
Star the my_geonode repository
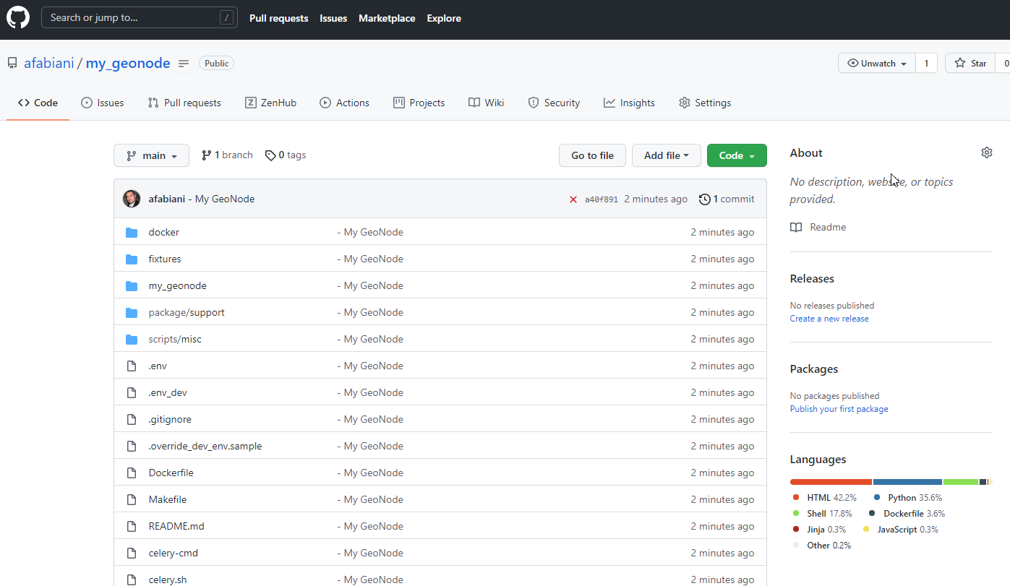point(970,63)
